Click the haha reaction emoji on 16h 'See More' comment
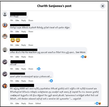 point(85,57)
